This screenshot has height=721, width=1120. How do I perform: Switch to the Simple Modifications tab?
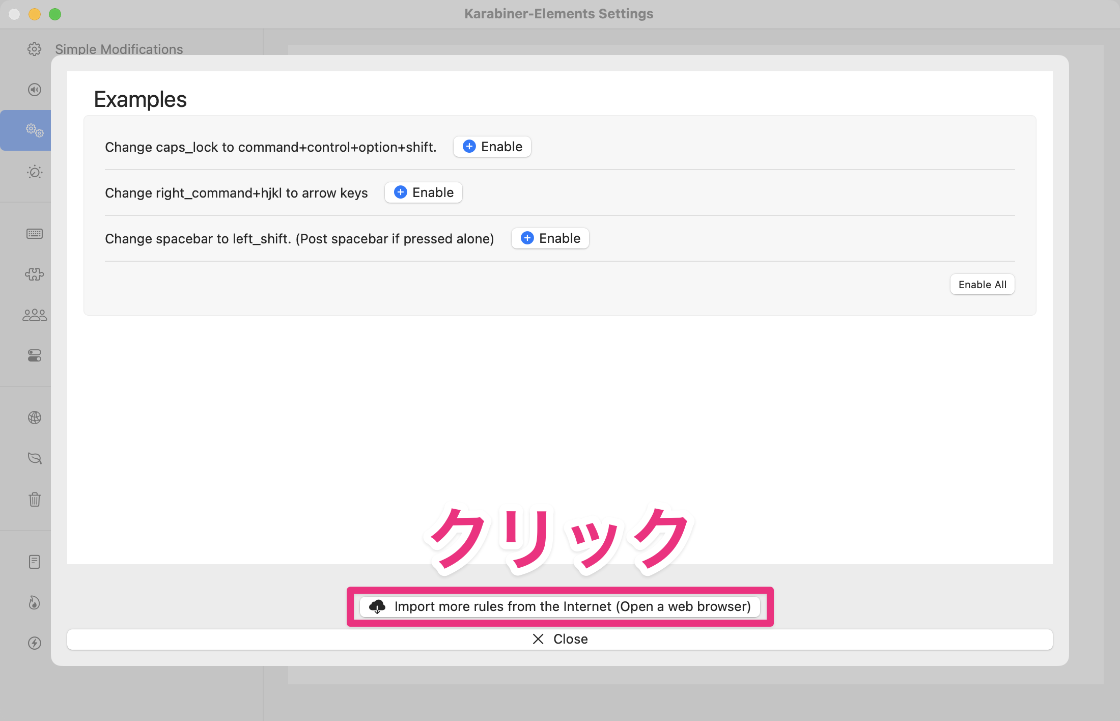point(119,49)
